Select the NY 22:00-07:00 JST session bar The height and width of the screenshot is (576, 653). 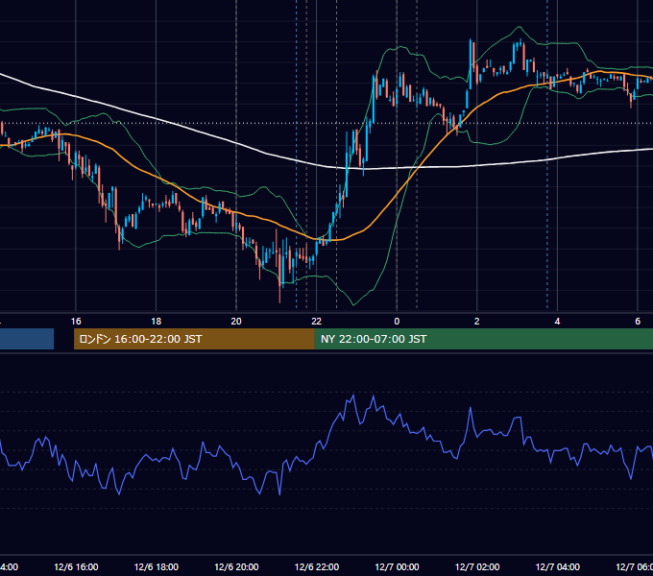tap(483, 339)
